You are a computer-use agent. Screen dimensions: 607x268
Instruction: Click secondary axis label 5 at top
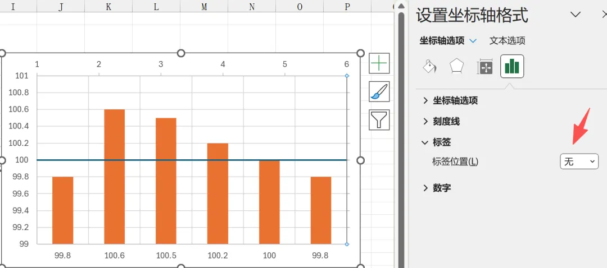(x=285, y=64)
